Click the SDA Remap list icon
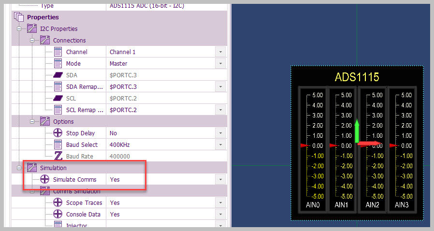Screen dimensions: 434x231 pyautogui.click(x=58, y=87)
